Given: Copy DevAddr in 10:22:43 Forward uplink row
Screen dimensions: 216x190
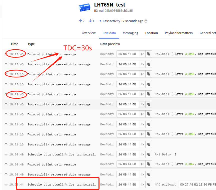Looking at the screenshot, I should (x=149, y=94).
